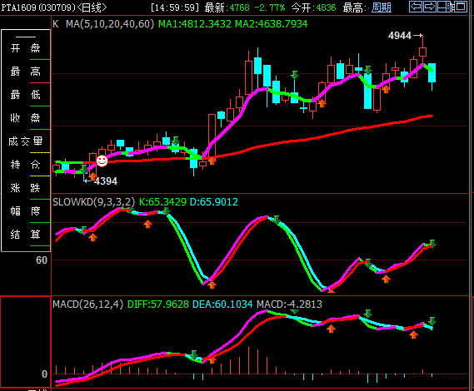Select 开盘 in the left panel
This screenshot has width=474, height=391.
(x=25, y=48)
